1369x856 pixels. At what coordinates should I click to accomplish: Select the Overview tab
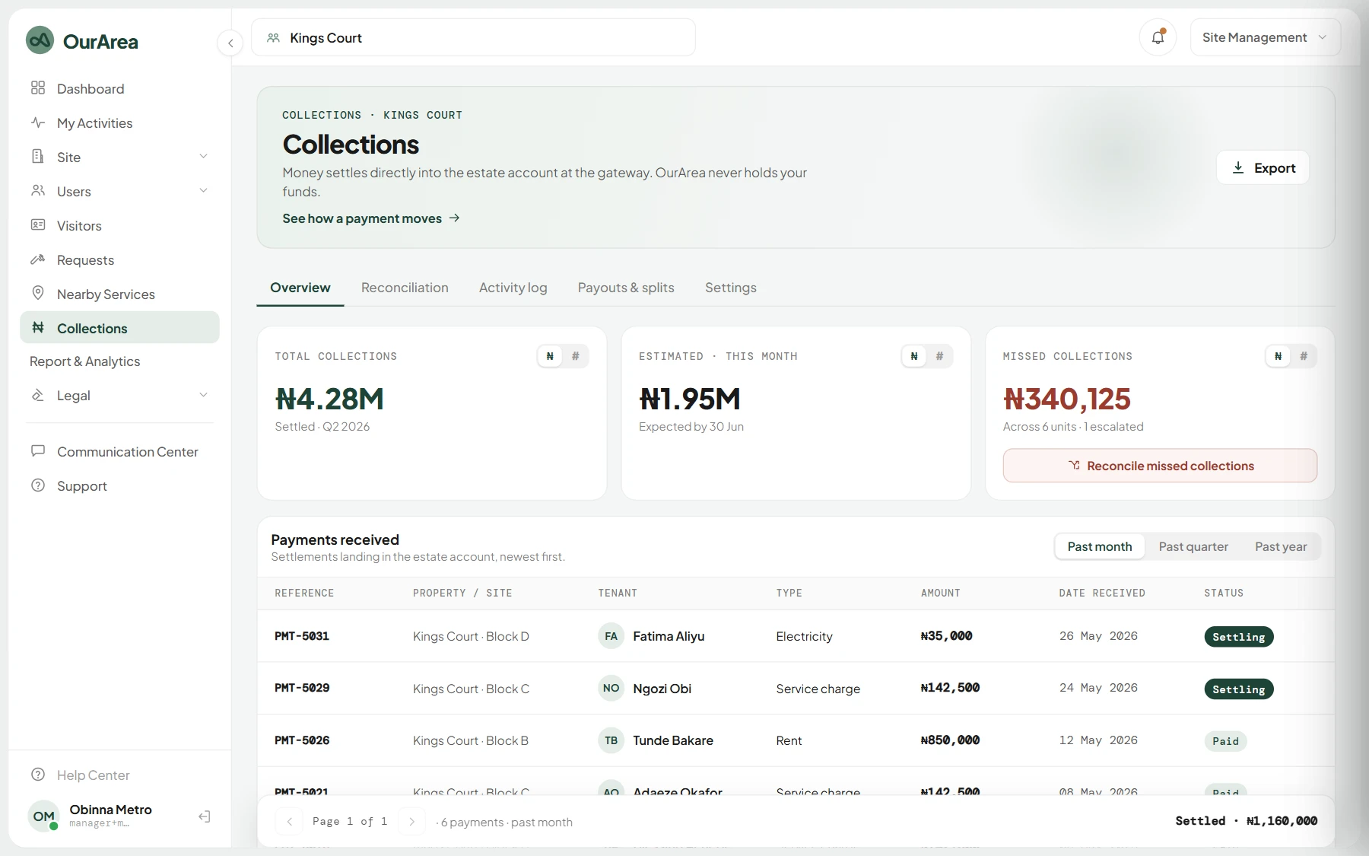click(x=300, y=288)
